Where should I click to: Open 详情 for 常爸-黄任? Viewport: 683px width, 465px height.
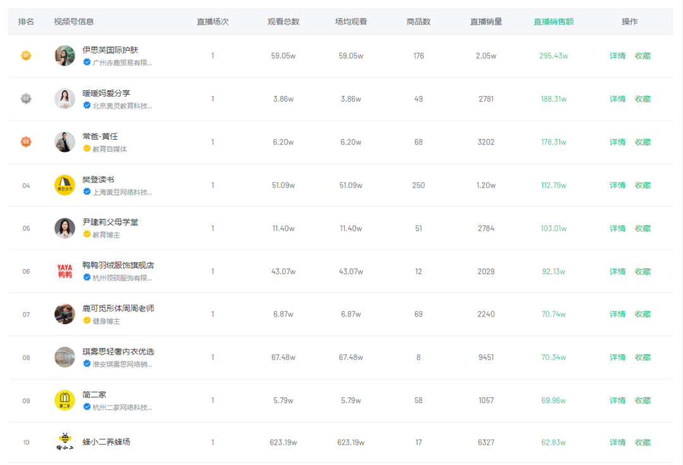coord(617,142)
